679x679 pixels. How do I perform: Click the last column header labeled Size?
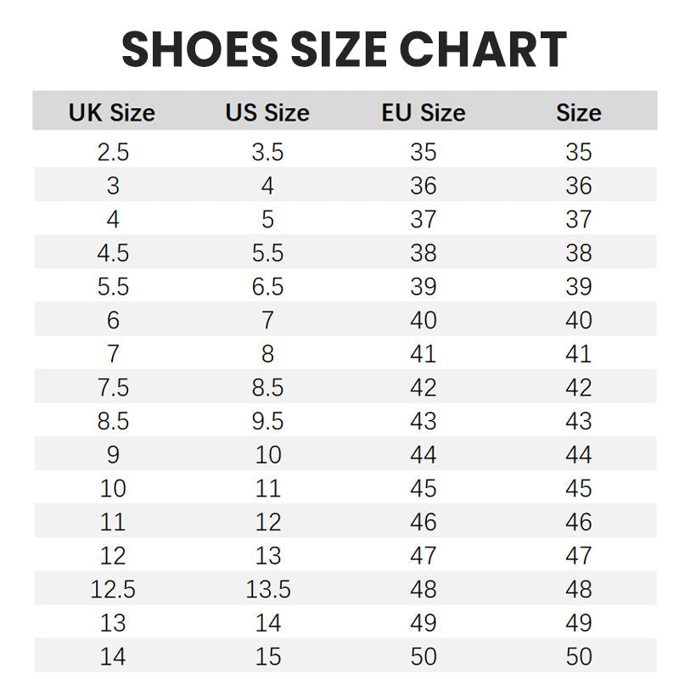pos(578,113)
